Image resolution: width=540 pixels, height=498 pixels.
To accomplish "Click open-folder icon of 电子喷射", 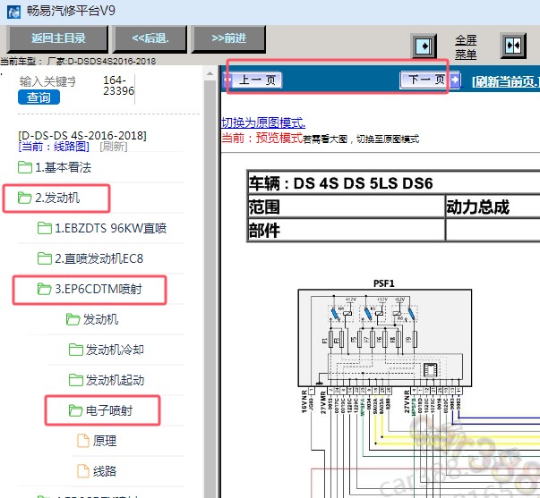I will click(76, 410).
